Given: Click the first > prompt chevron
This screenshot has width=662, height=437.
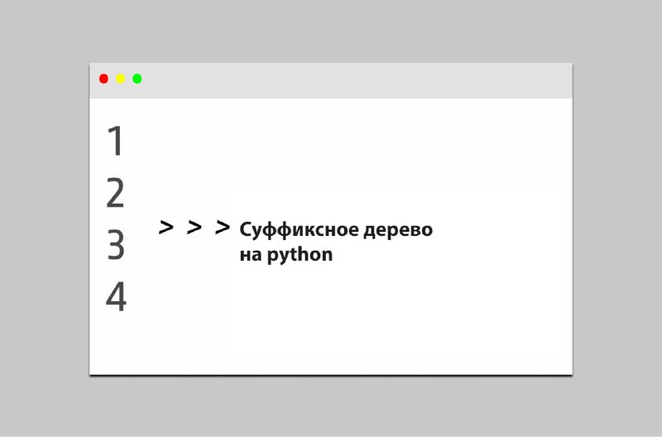Looking at the screenshot, I should point(166,227).
